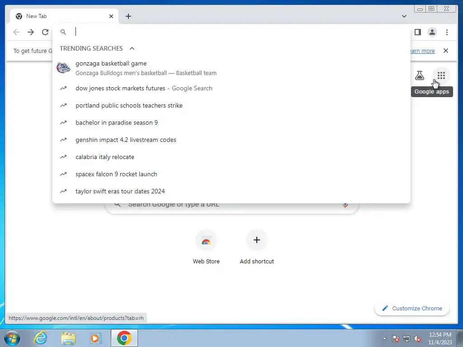Screen dimensions: 463x347
Task: Select spacex falcon 9 rocket launch
Action: (231, 174)
